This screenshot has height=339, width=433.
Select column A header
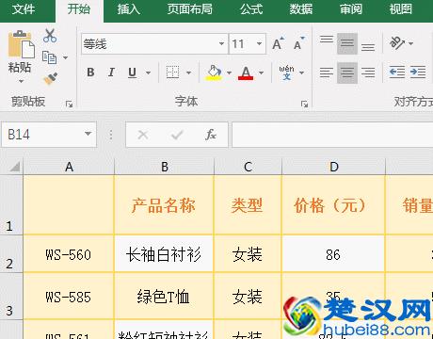[x=69, y=167]
